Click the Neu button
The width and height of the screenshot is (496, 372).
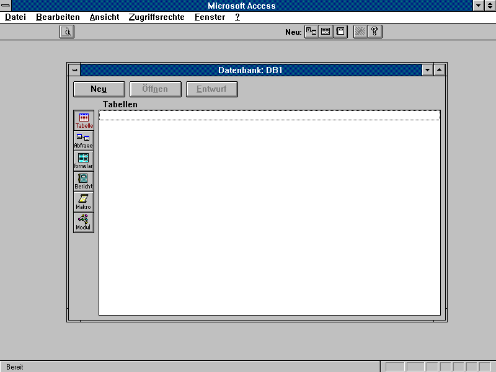point(99,89)
